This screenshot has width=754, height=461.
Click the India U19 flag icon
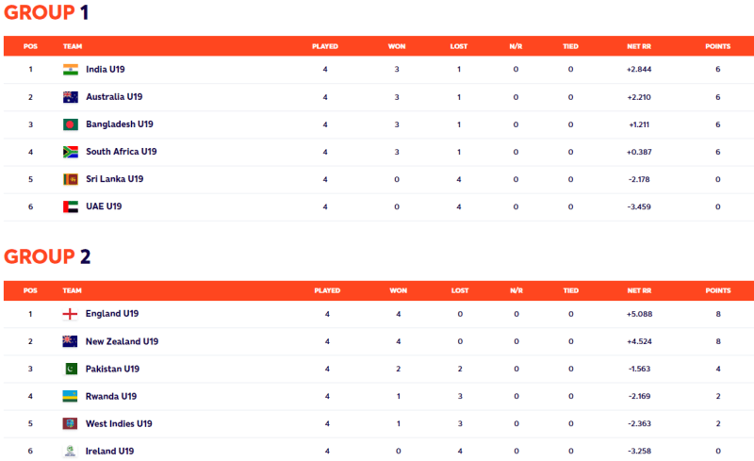(71, 69)
